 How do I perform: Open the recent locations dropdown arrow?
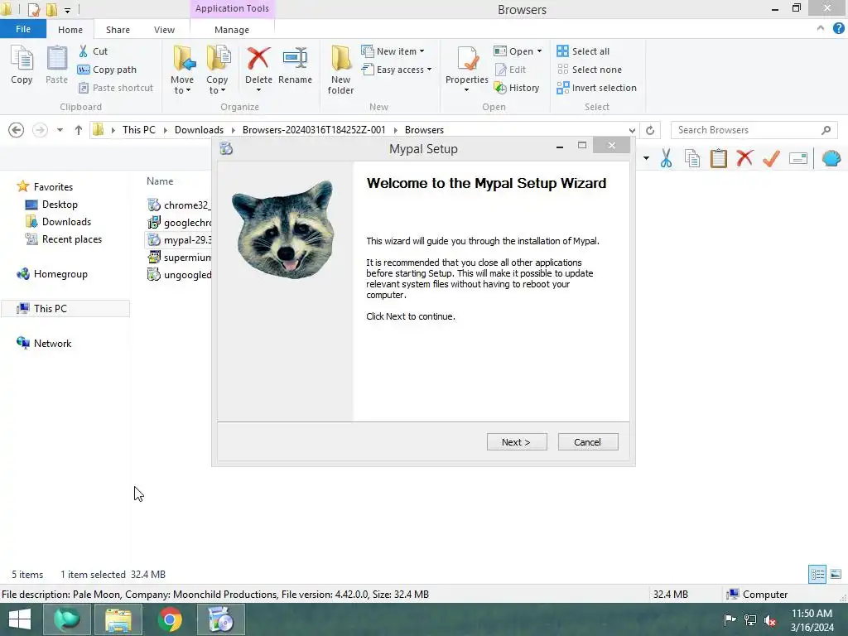pyautogui.click(x=60, y=130)
